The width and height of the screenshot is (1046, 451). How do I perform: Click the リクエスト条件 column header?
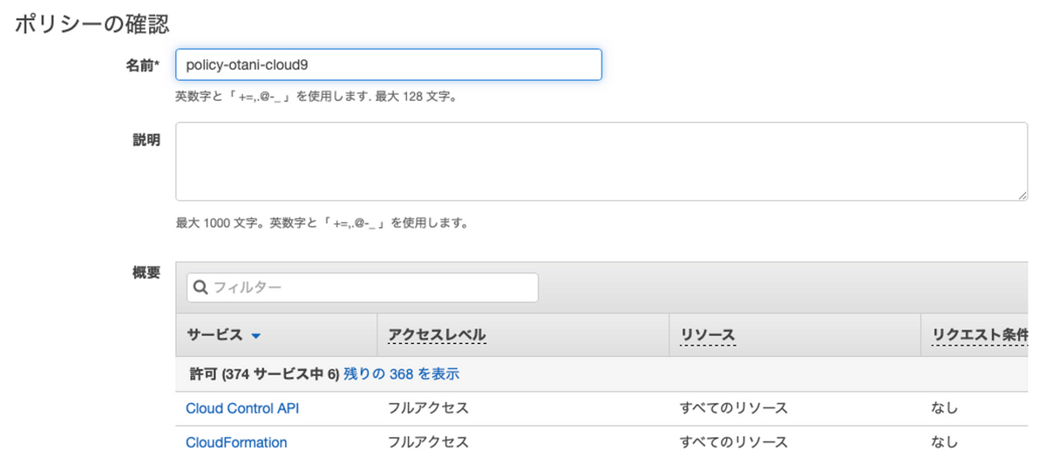979,335
